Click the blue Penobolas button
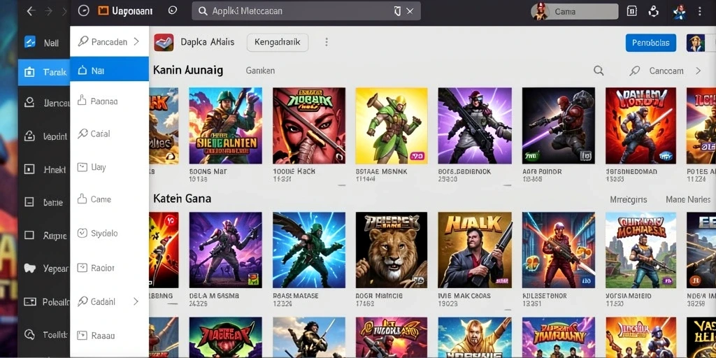Image resolution: width=716 pixels, height=358 pixels. tap(651, 43)
